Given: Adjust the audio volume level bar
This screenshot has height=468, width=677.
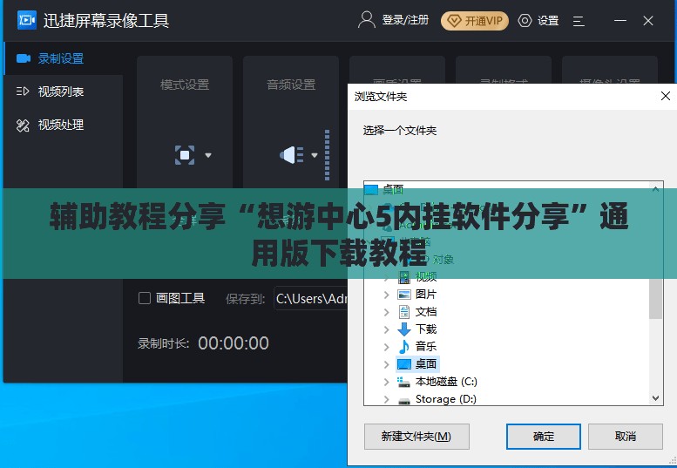Looking at the screenshot, I should [327, 154].
